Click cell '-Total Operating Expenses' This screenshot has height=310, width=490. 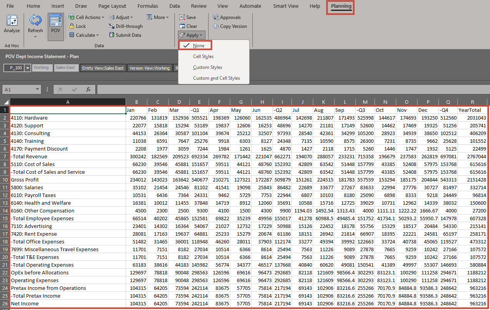68,265
